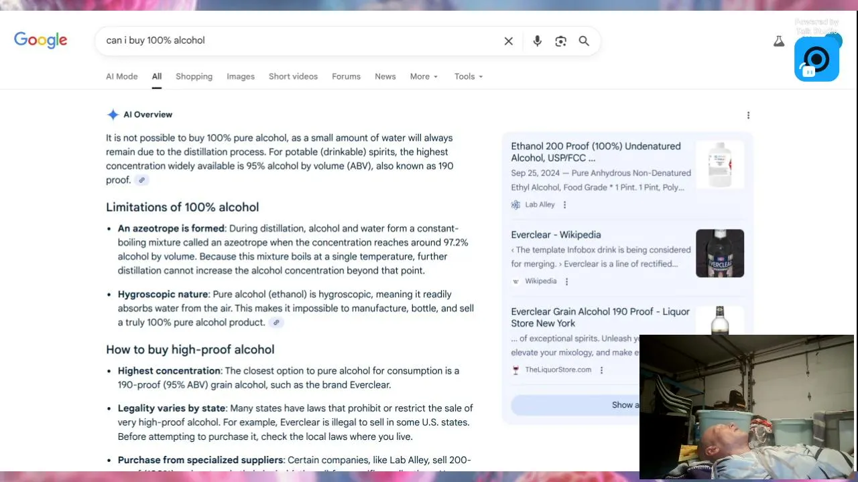Click the ethanol bottle thumbnail
Image resolution: width=858 pixels, height=482 pixels.
tap(720, 165)
